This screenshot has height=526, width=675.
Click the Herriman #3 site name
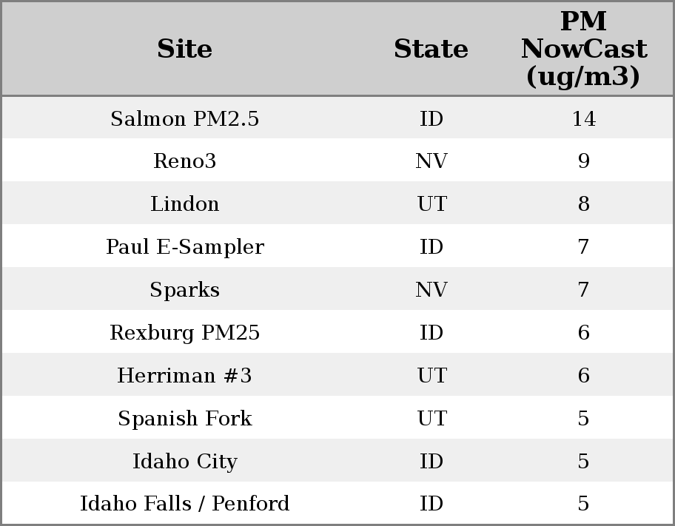click(x=185, y=376)
